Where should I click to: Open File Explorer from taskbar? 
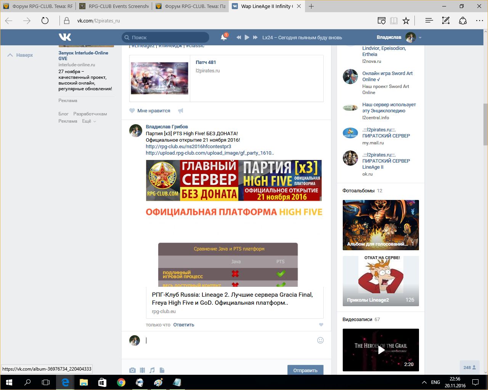click(84, 382)
